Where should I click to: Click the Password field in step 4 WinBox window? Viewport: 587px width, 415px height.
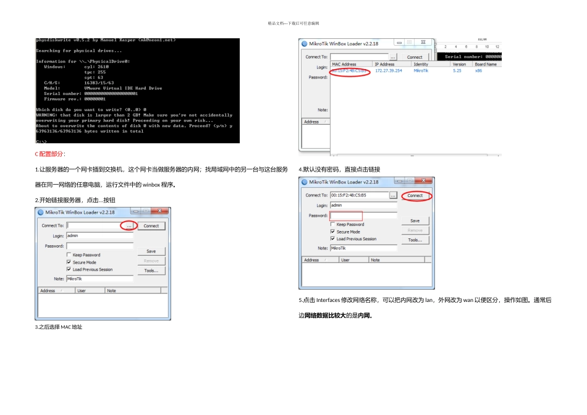pyautogui.click(x=363, y=216)
